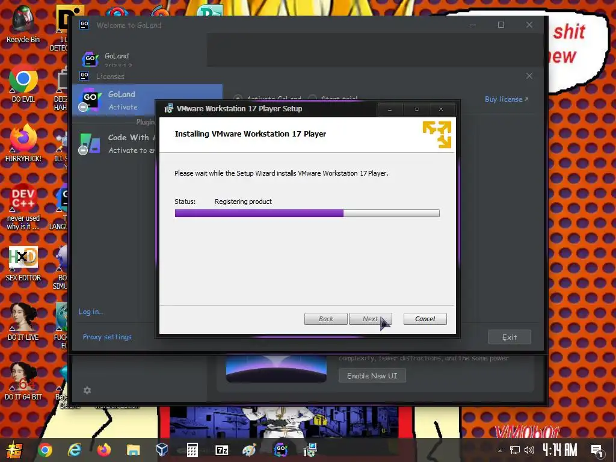
Task: Show hidden system tray icons
Action: point(500,451)
